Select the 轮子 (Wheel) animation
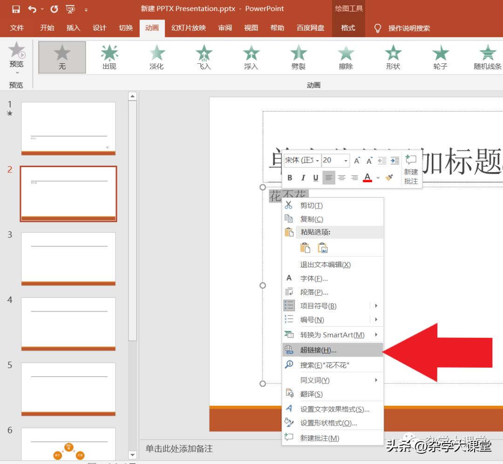503x464 pixels. coord(440,56)
